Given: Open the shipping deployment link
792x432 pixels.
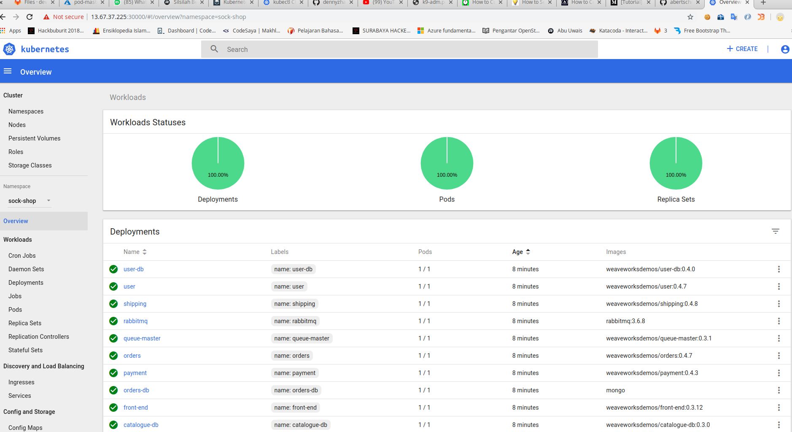Looking at the screenshot, I should point(135,304).
